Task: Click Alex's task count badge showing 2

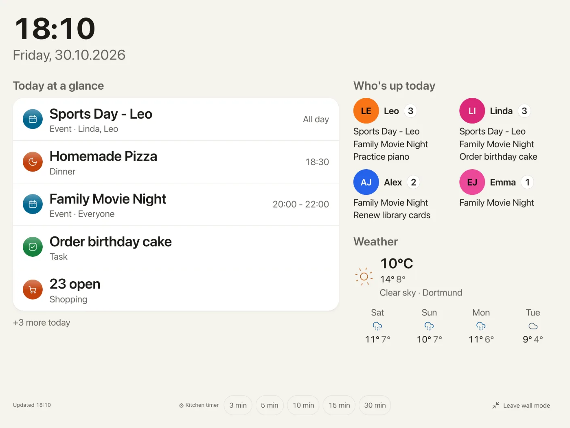Action: click(x=413, y=182)
